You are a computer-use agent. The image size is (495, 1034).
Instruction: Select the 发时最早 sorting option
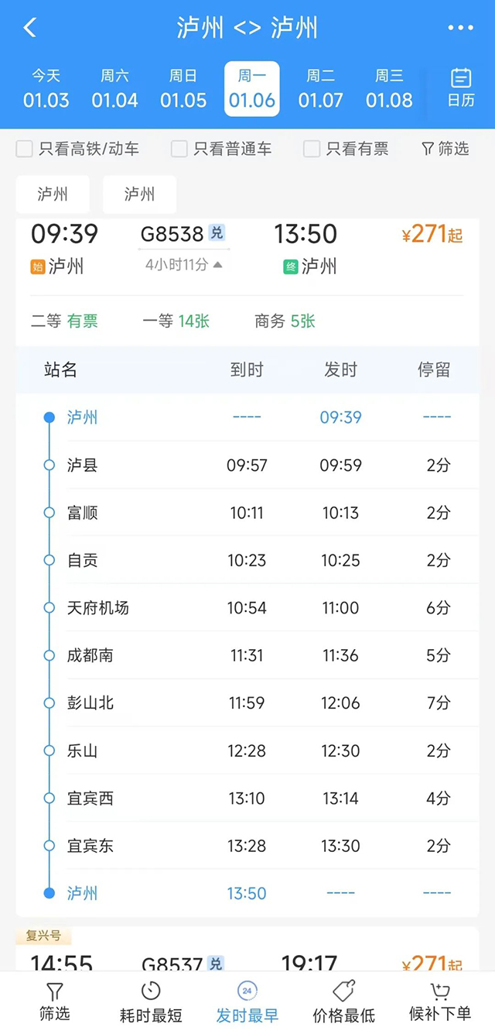click(x=247, y=1002)
